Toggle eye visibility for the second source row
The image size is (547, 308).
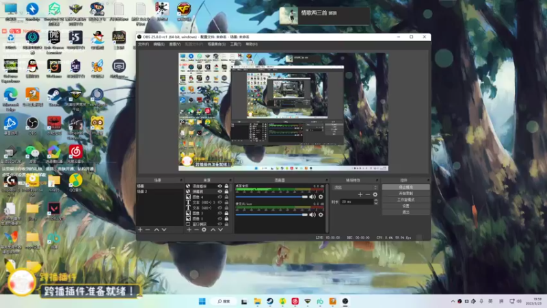pos(219,192)
